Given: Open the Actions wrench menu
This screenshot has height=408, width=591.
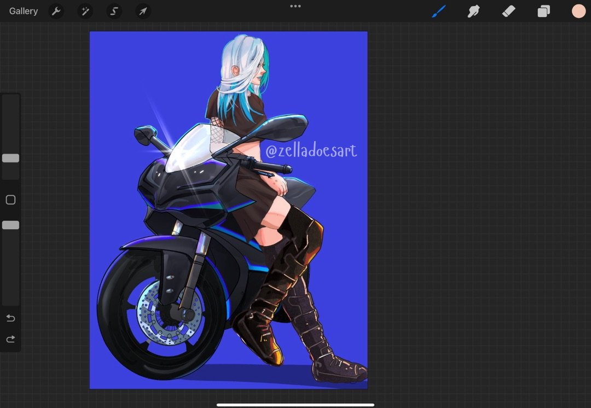Looking at the screenshot, I should click(x=56, y=11).
